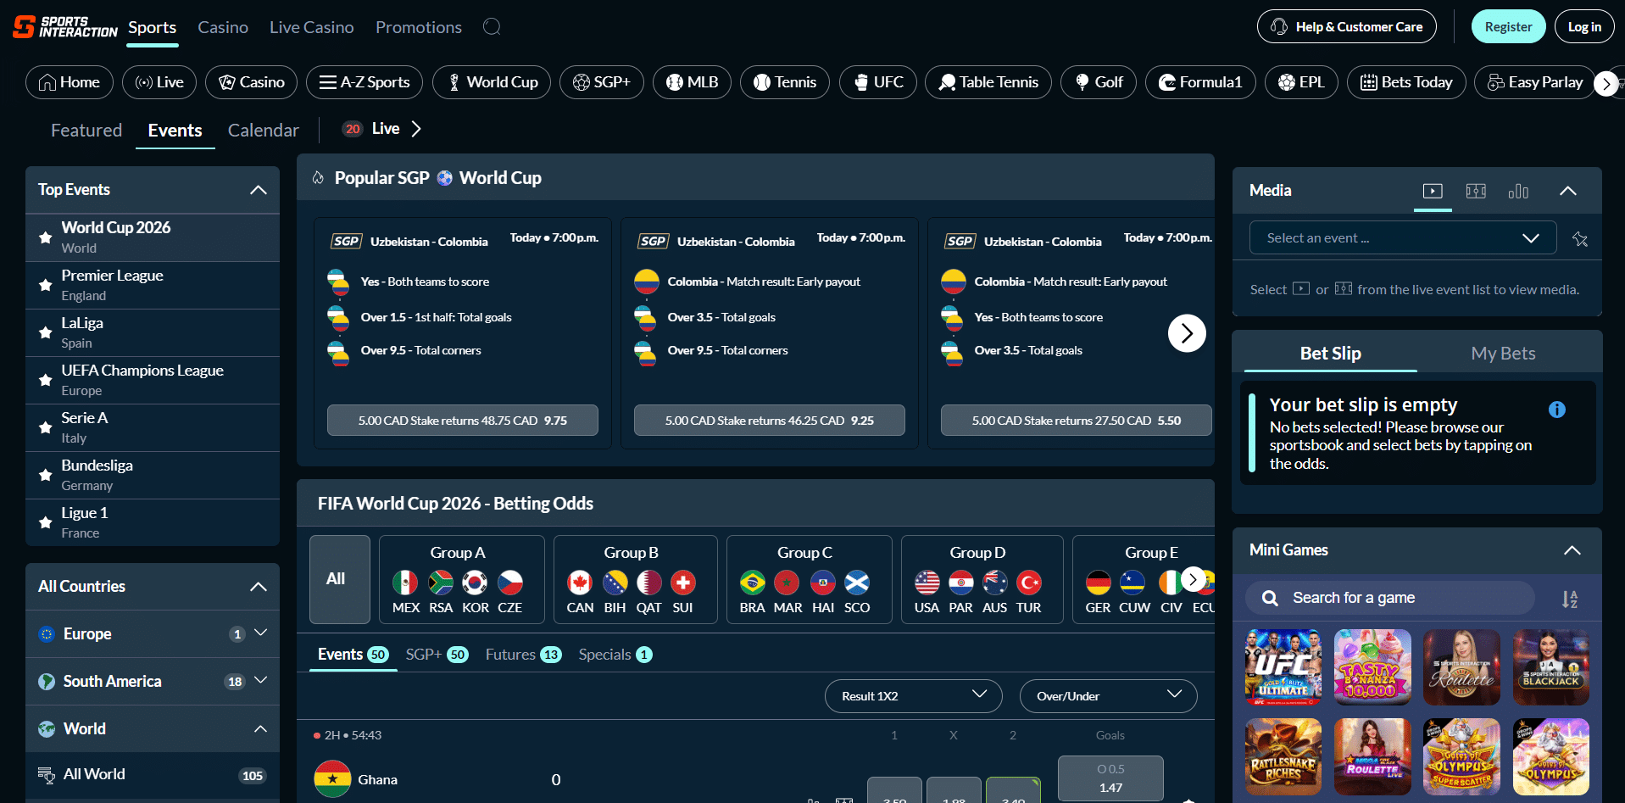Select the Futures 13 tab
1625x803 pixels.
523,655
